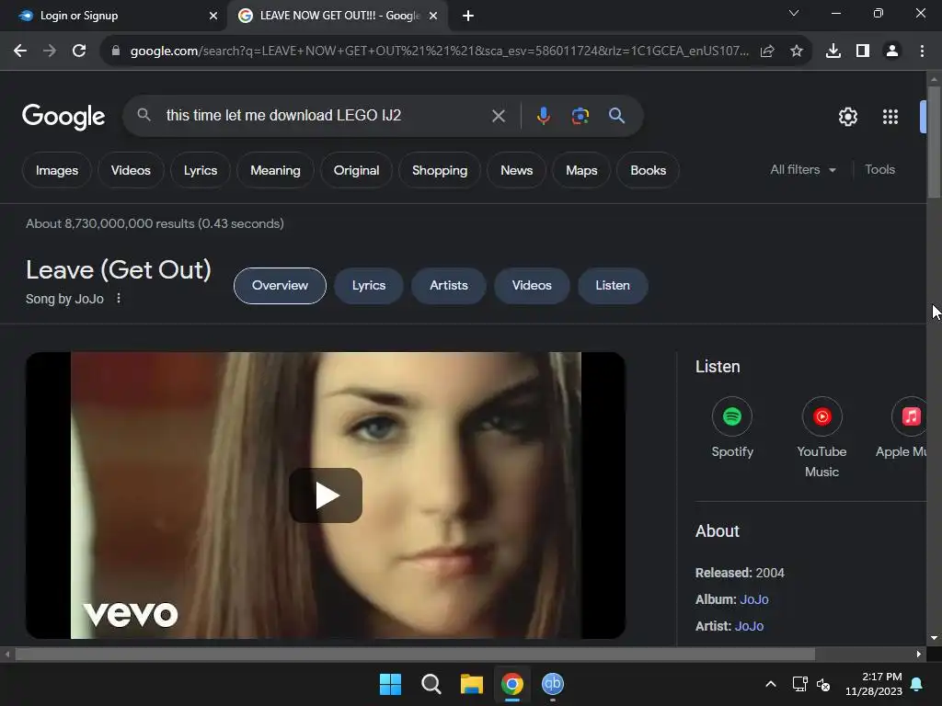Open Windows taskbar search
Screen dimensions: 942x706
pyautogui.click(x=431, y=684)
